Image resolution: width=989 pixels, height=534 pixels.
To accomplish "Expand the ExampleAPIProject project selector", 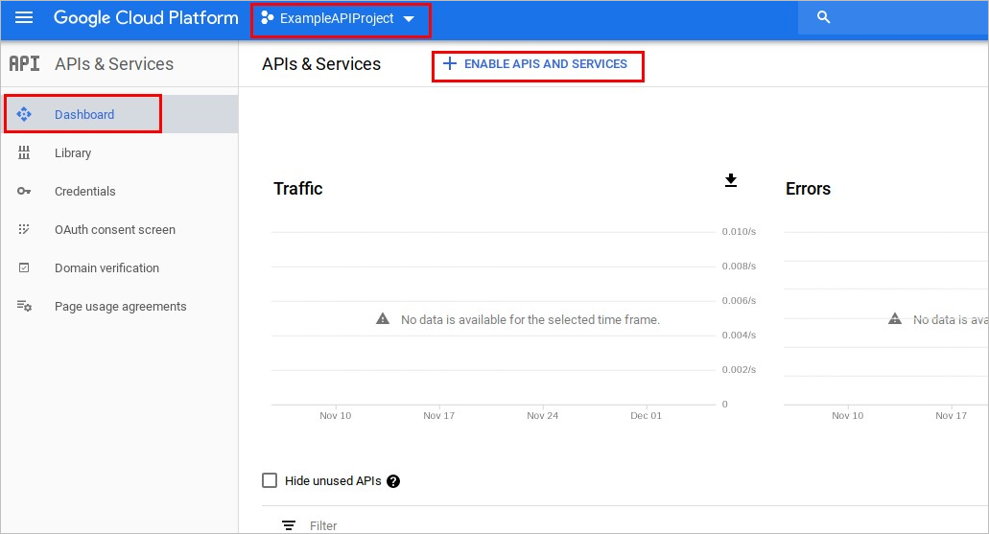I will coord(340,19).
